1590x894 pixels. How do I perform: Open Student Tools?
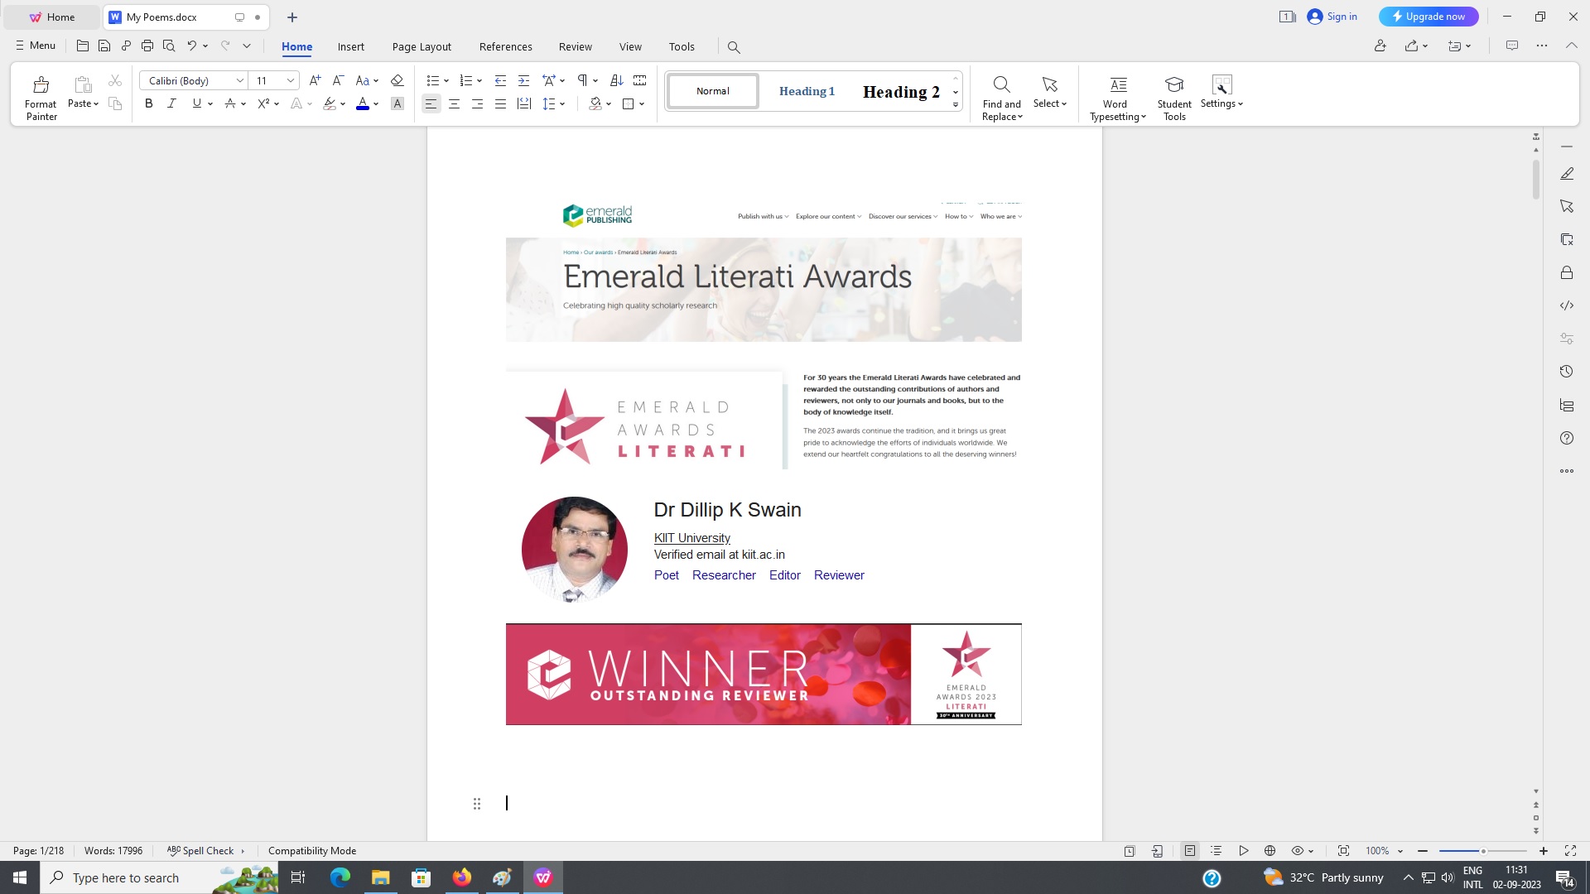1174,98
